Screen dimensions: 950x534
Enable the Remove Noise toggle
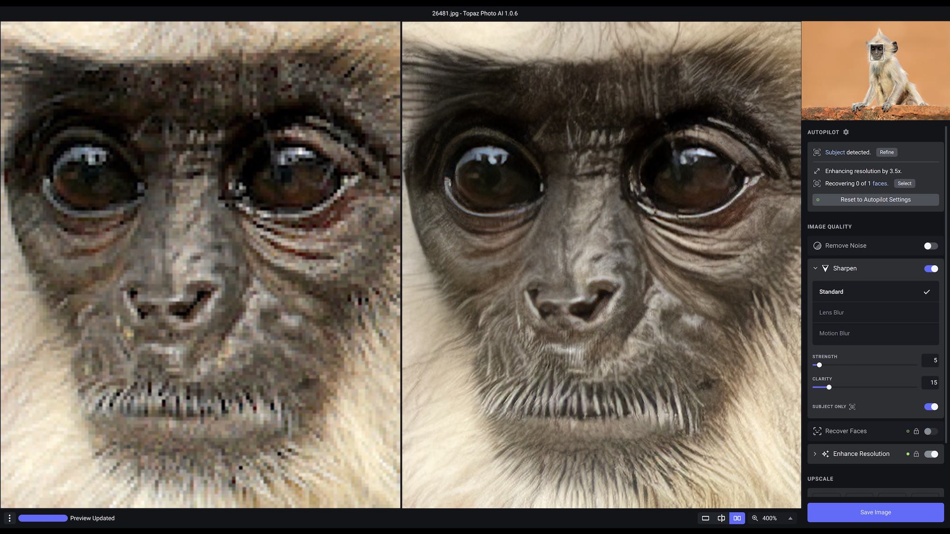point(931,246)
